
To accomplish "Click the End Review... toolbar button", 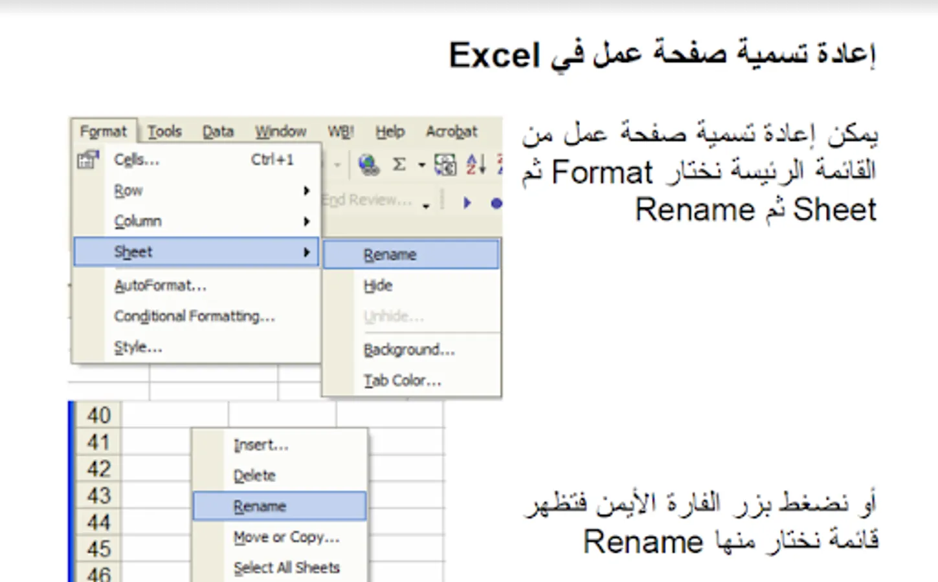I will 367,200.
